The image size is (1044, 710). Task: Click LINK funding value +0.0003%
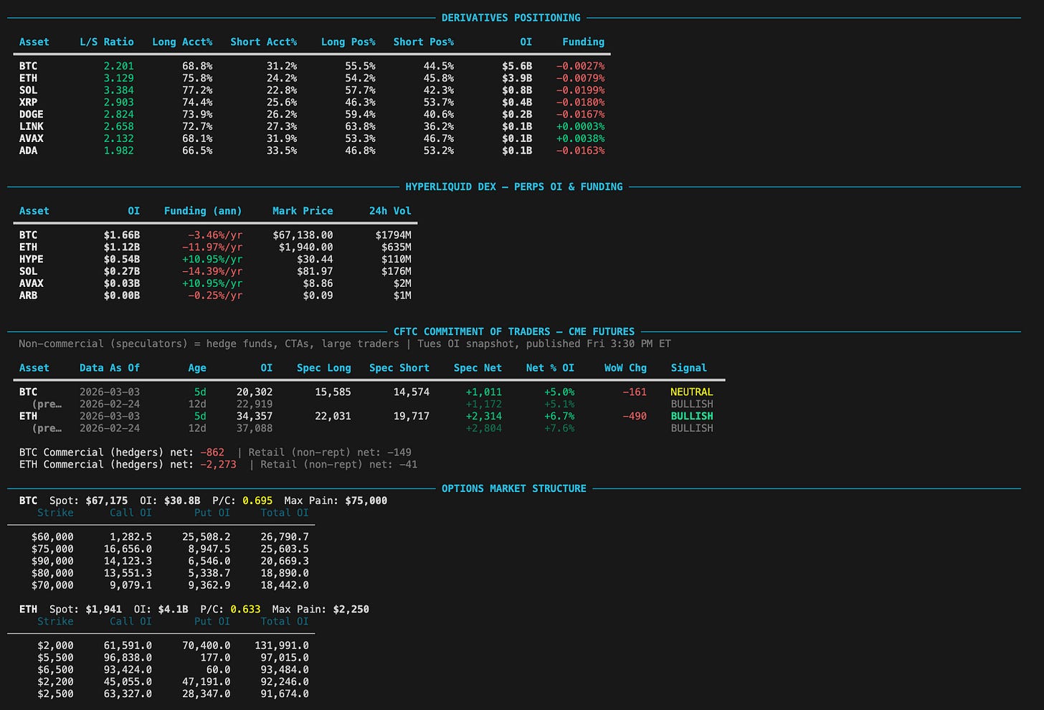point(580,126)
